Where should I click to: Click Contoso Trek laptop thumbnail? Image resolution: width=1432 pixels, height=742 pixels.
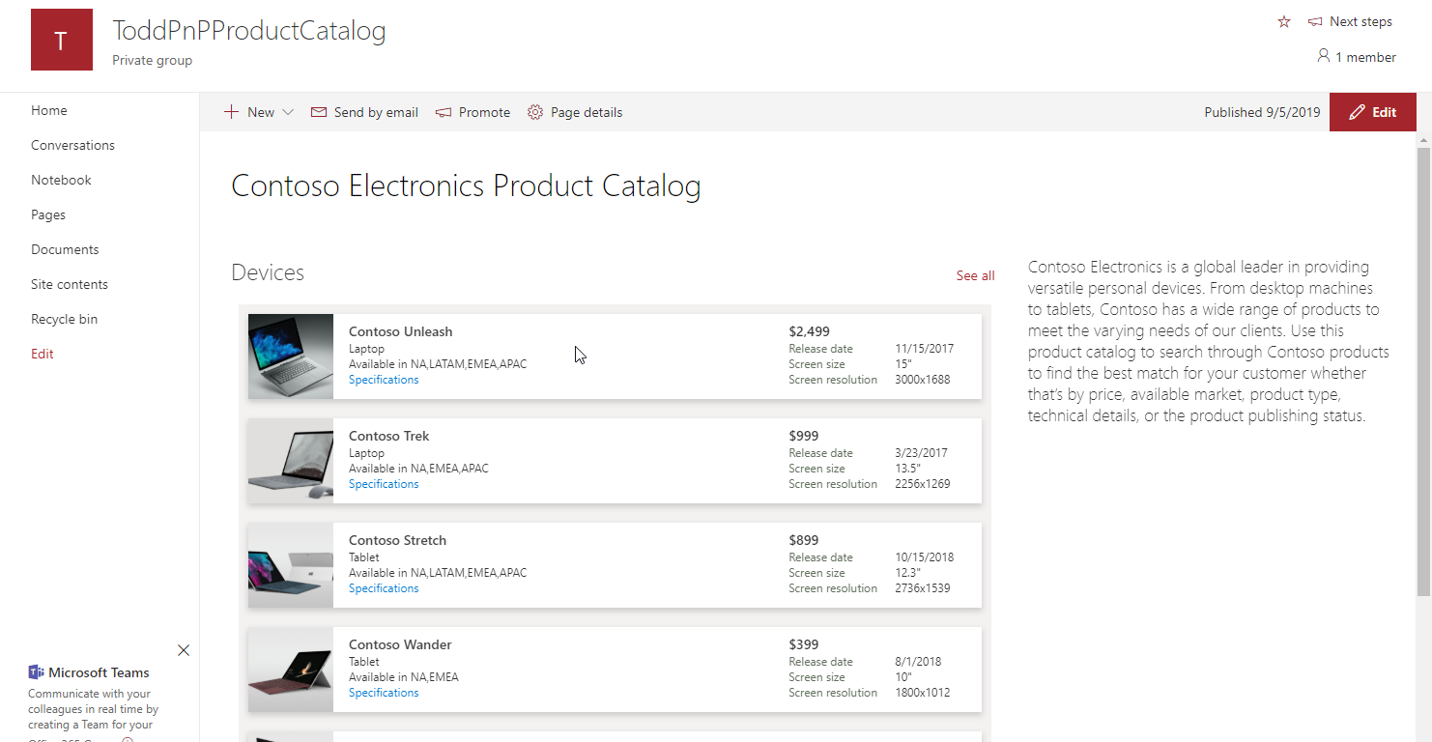(291, 461)
